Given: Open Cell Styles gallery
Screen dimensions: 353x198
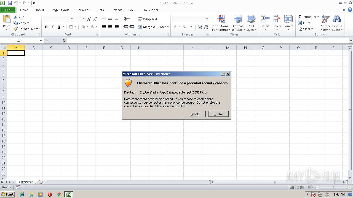Looking at the screenshot, I should [251, 23].
